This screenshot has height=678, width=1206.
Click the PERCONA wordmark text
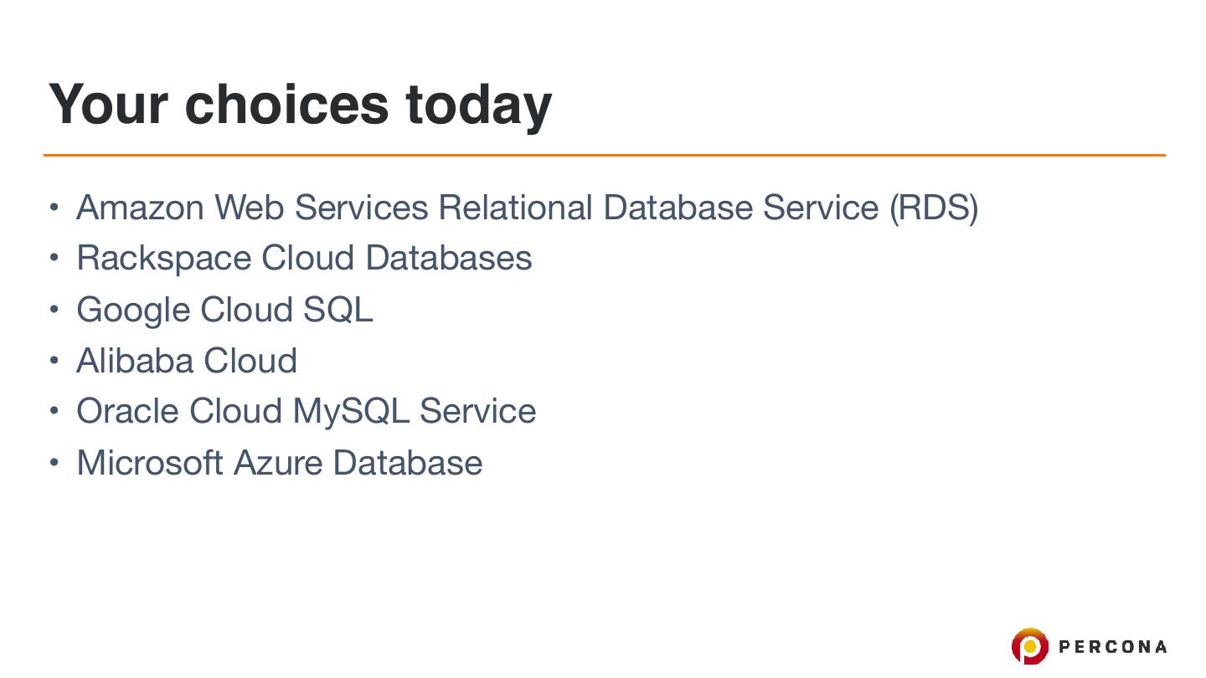pos(1112,646)
